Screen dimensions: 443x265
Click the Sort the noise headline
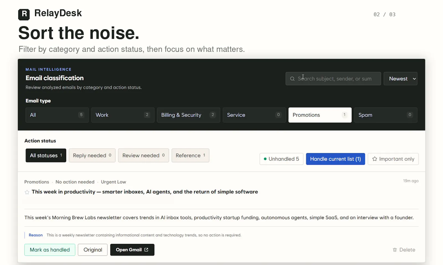point(79,33)
